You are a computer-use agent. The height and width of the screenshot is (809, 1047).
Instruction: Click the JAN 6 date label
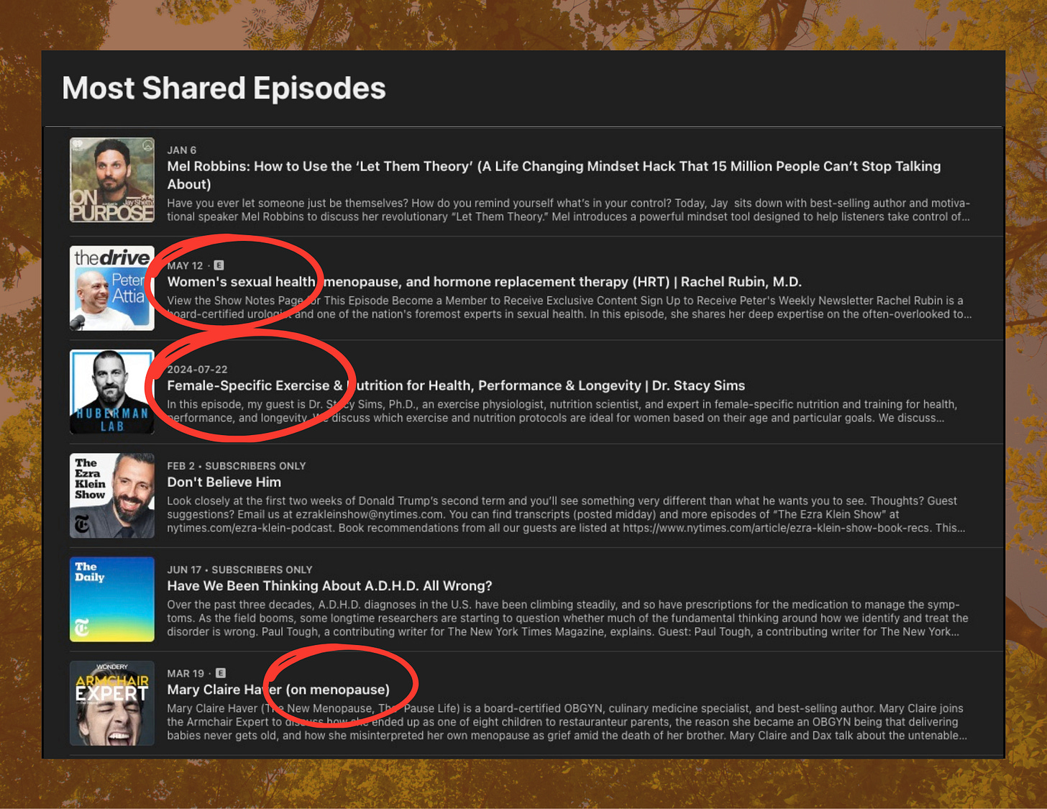(181, 150)
